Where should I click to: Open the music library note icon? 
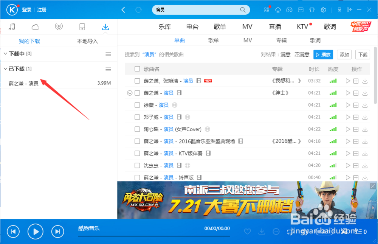pyautogui.click(x=12, y=26)
